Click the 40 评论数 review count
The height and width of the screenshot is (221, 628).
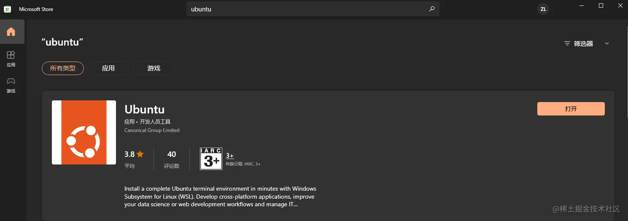pyautogui.click(x=172, y=159)
